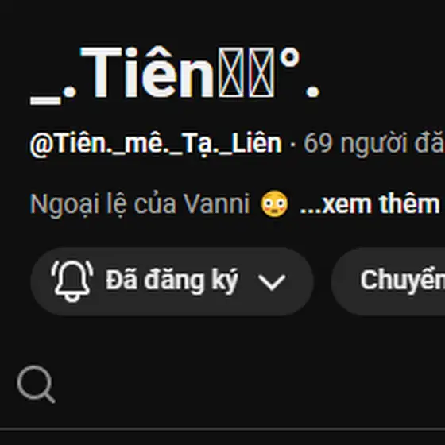Click the underscore at start of channel name

tap(45, 101)
